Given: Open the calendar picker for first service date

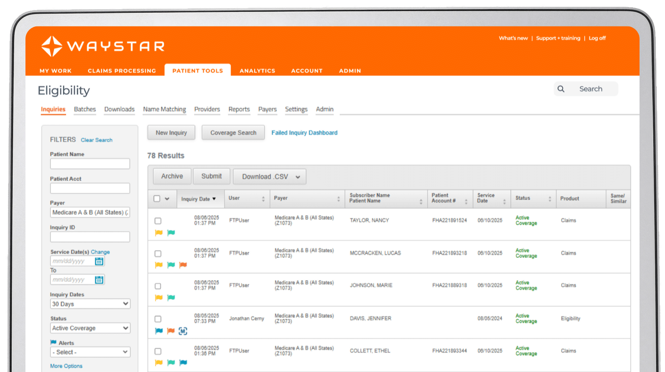Looking at the screenshot, I should click(99, 261).
